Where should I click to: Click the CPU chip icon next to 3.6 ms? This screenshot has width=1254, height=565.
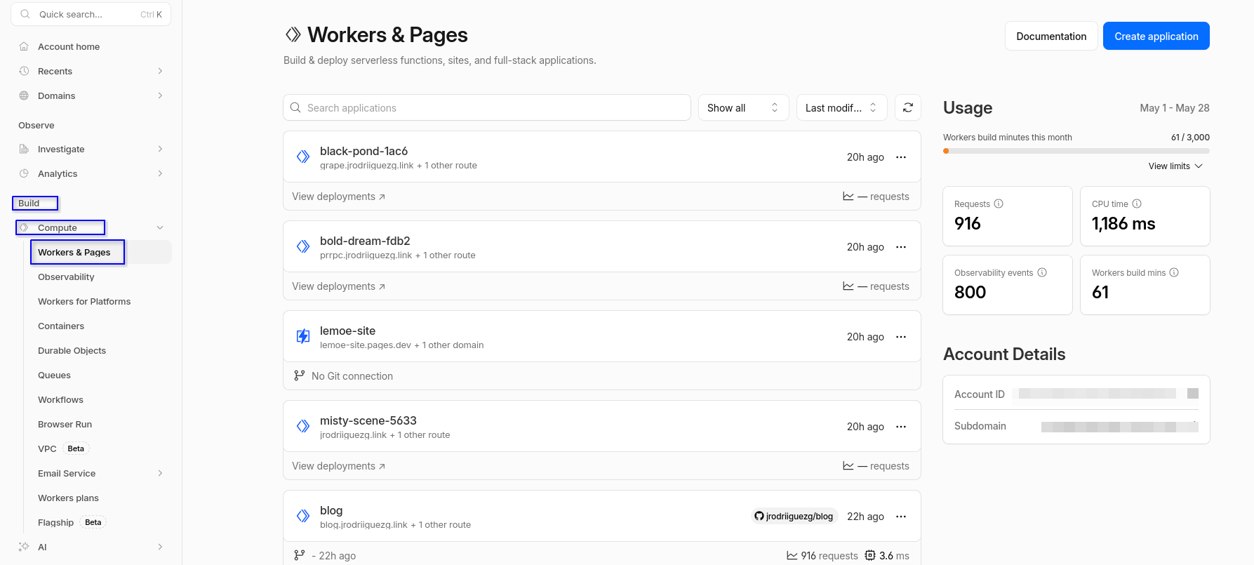point(870,555)
